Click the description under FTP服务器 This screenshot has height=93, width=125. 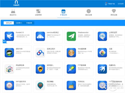tap(84, 69)
